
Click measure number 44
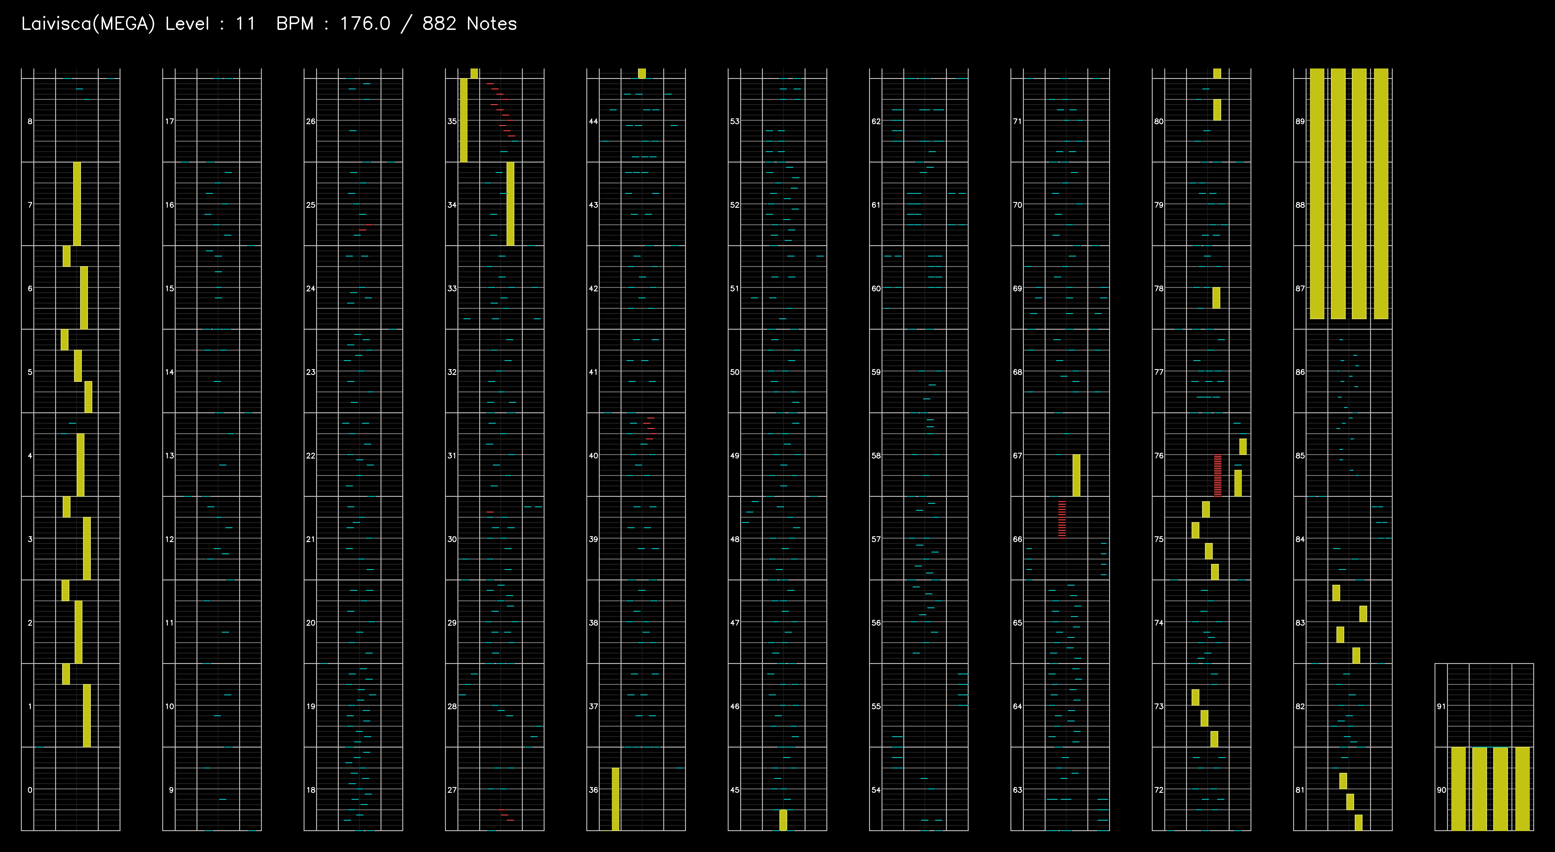(x=593, y=121)
